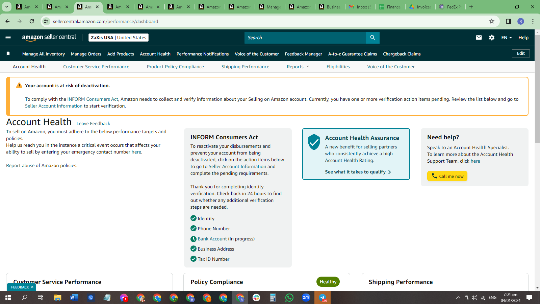Expand the Reports dropdown menu
The height and width of the screenshot is (304, 540).
(298, 67)
